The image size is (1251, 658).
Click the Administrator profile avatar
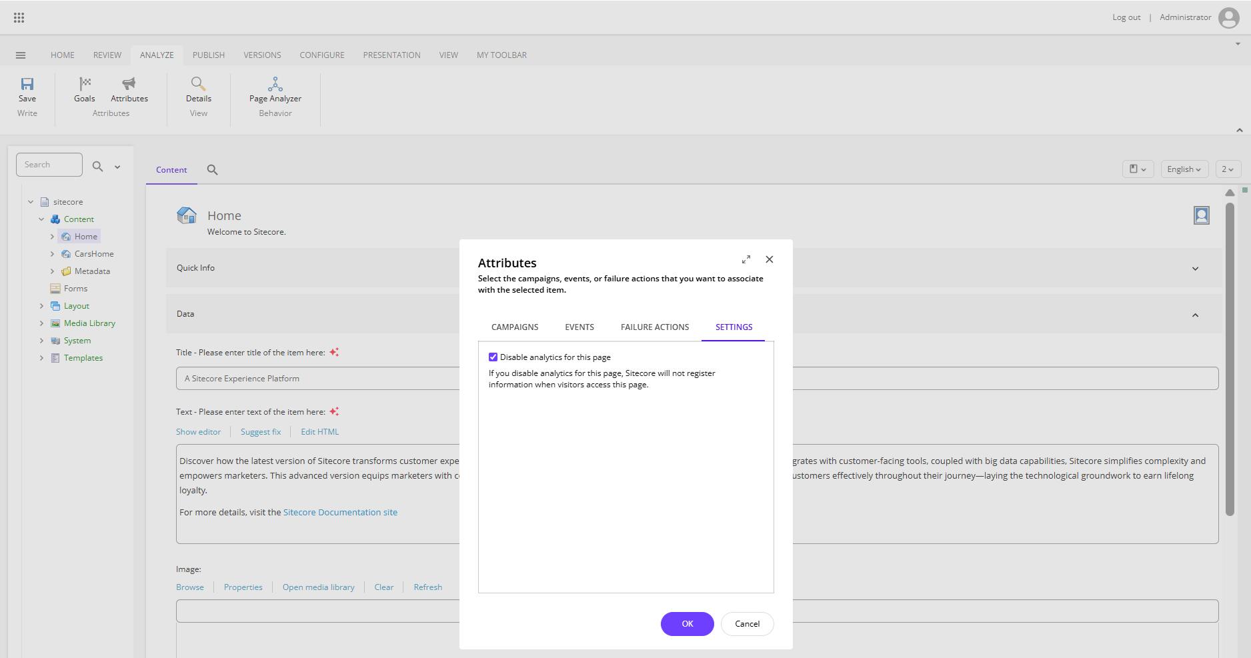(1228, 18)
